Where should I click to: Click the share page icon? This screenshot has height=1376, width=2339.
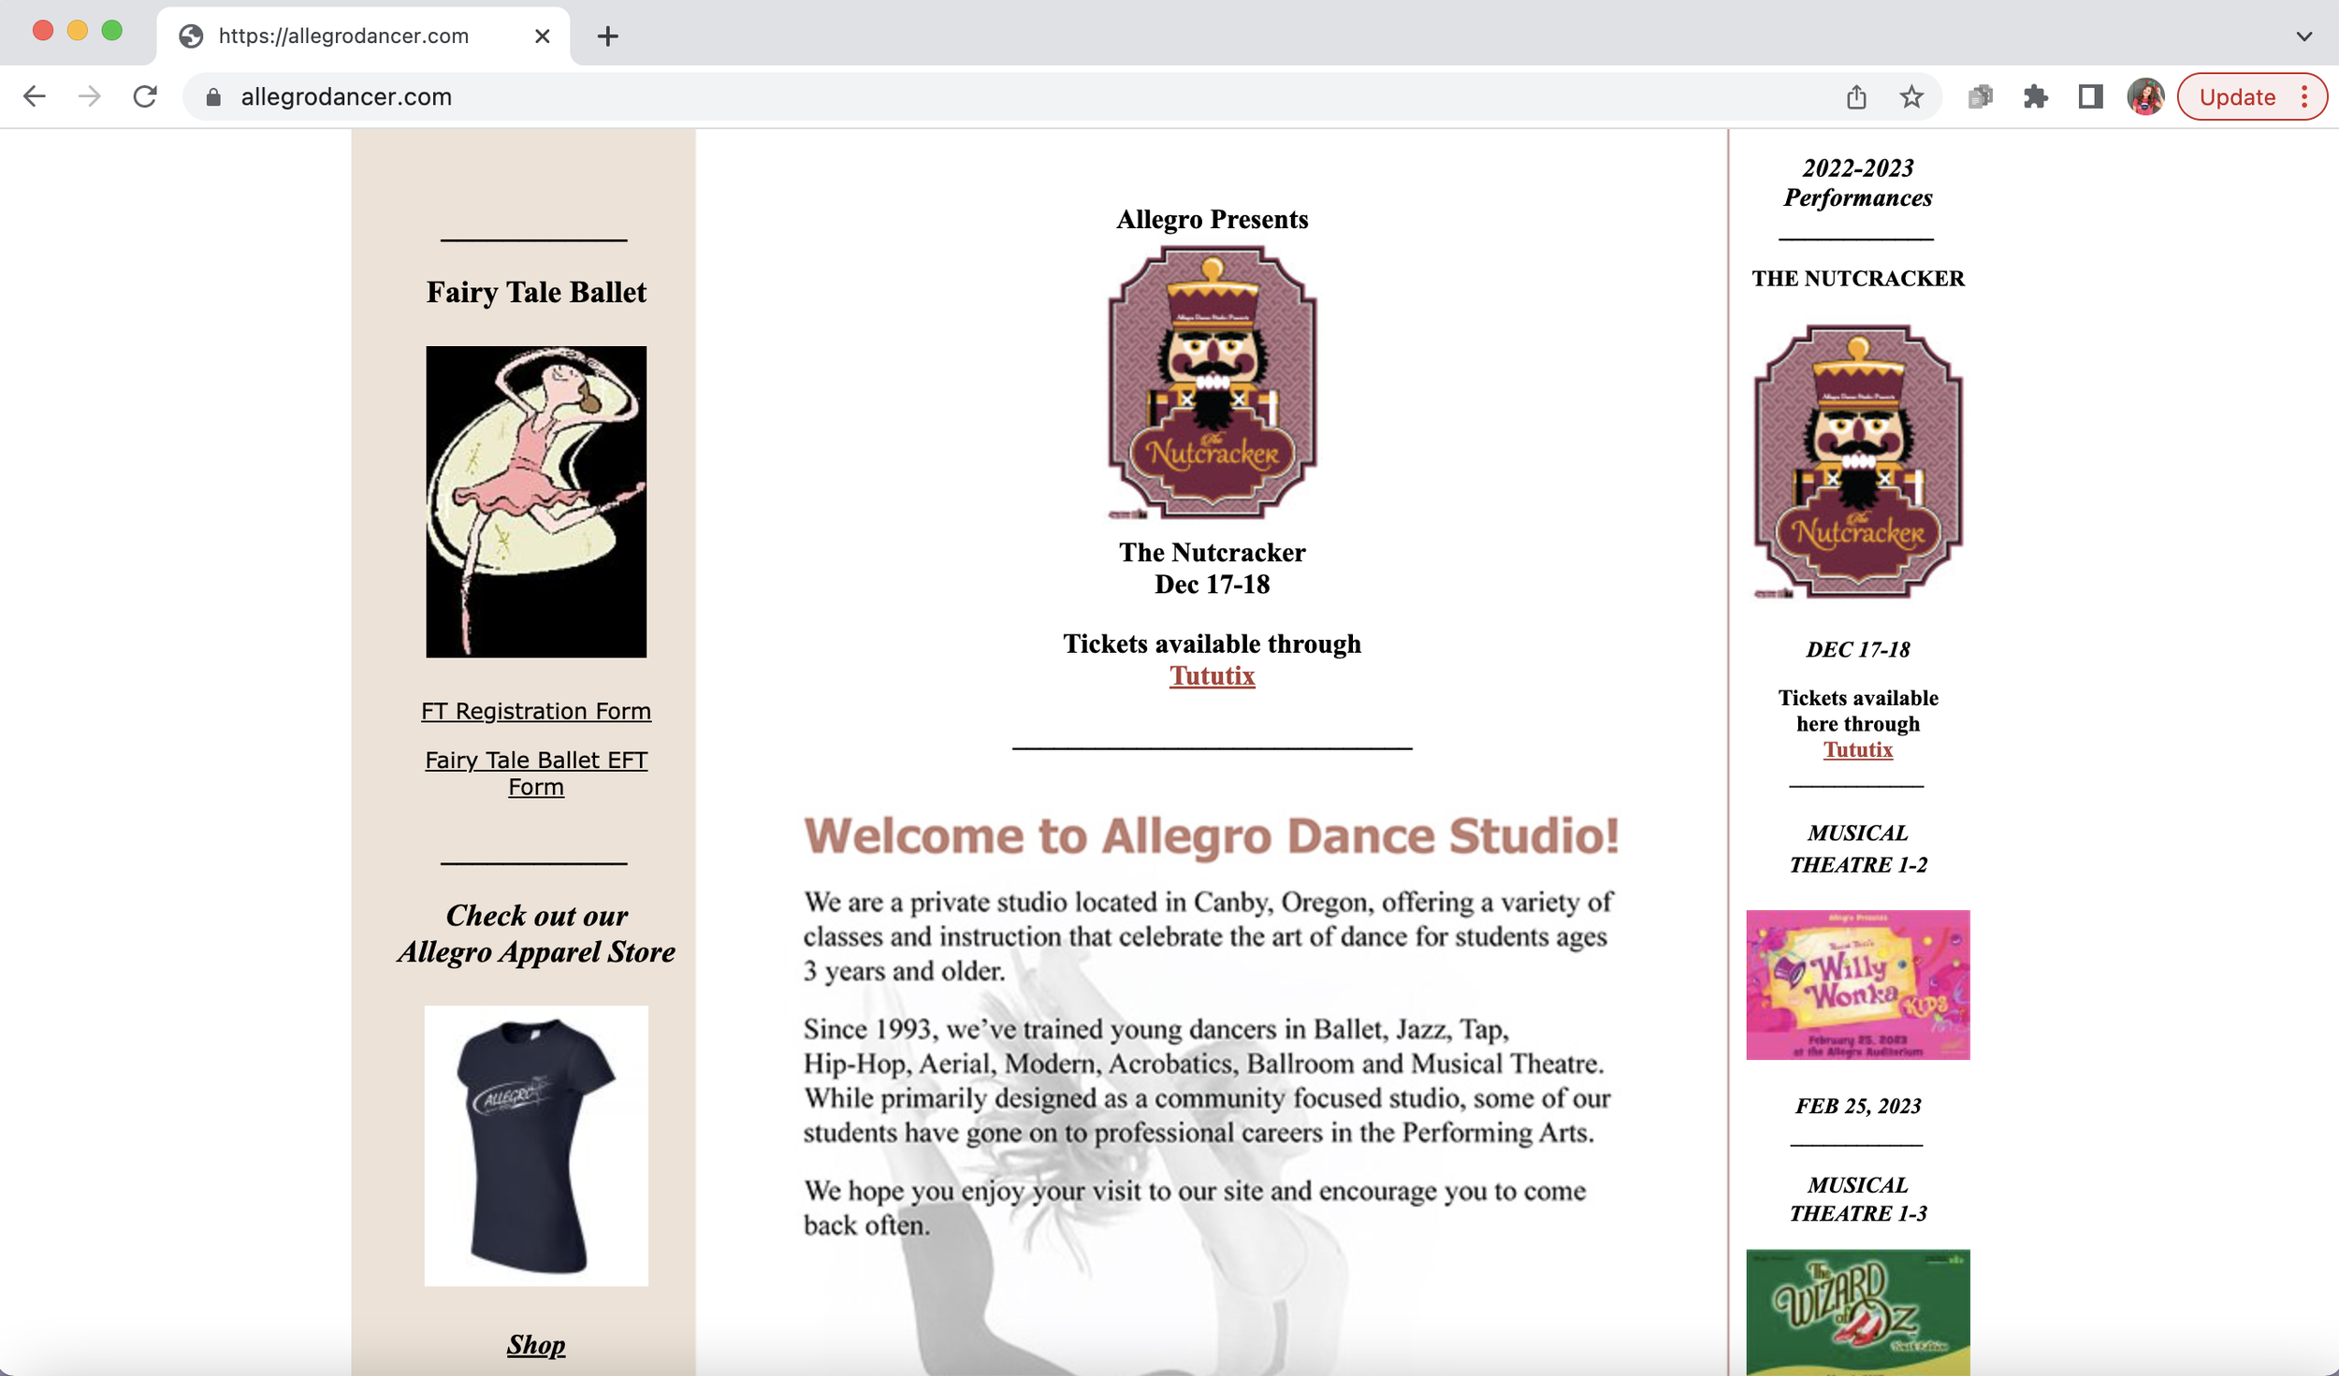point(1857,96)
